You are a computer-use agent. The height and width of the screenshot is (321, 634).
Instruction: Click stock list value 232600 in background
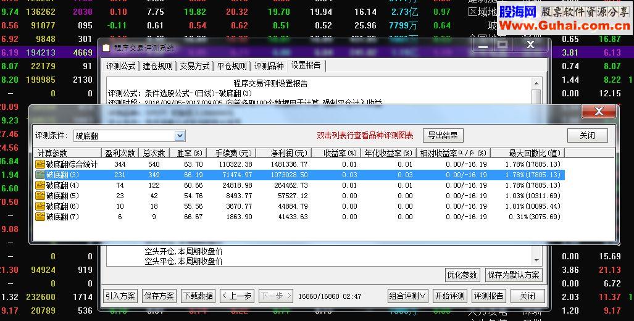pyautogui.click(x=40, y=297)
